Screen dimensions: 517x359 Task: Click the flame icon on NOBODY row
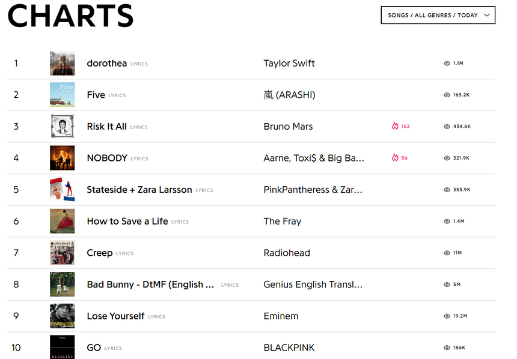click(x=395, y=158)
